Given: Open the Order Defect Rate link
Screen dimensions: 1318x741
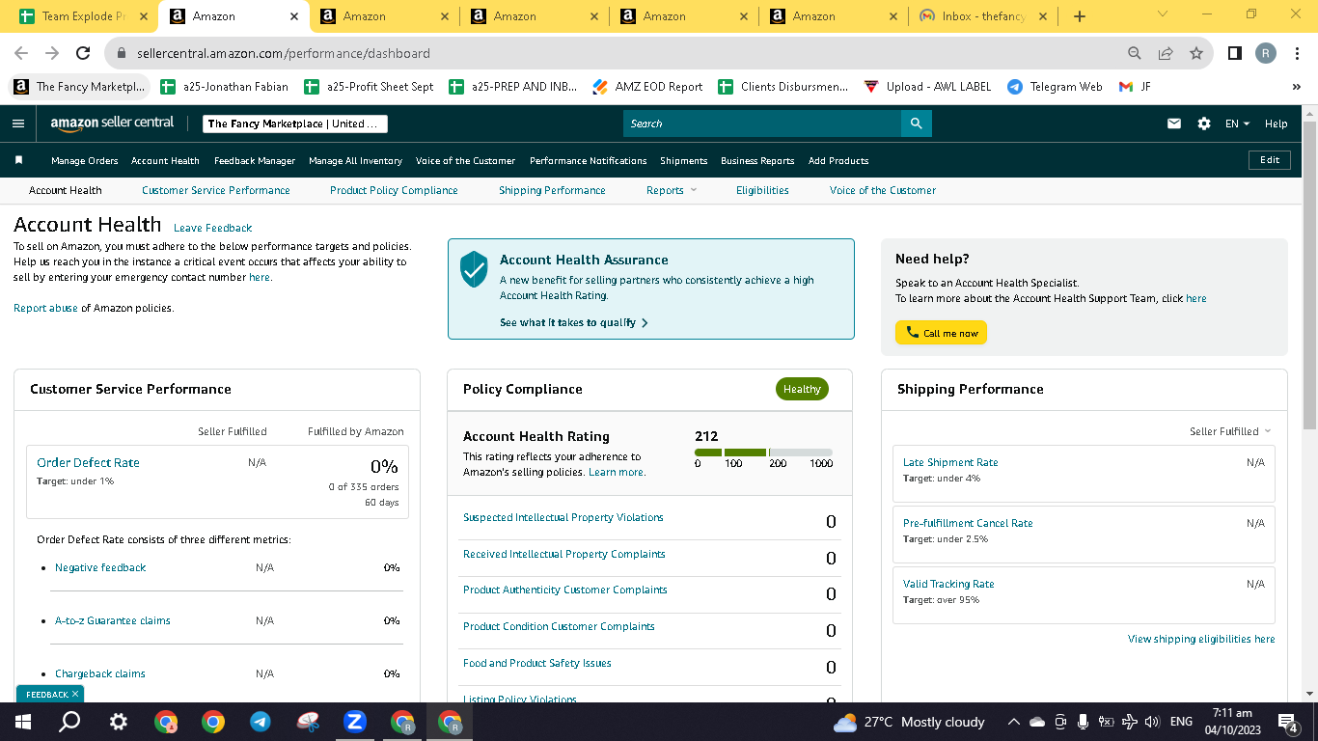Looking at the screenshot, I should pyautogui.click(x=88, y=462).
